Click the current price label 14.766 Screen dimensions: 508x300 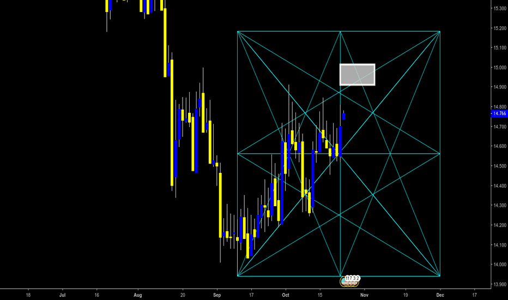[x=499, y=113]
